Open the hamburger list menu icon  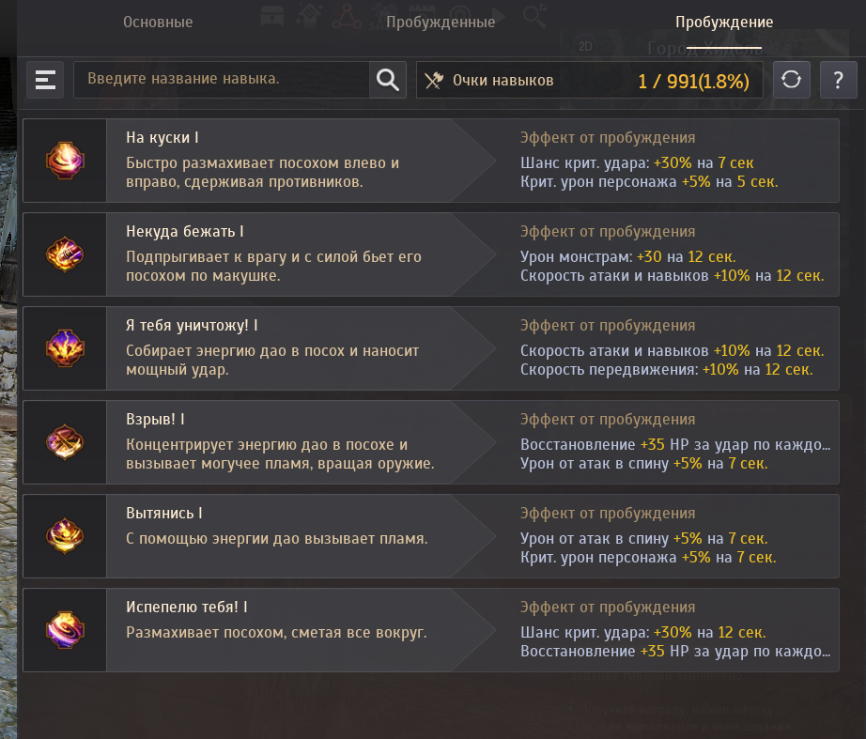(45, 80)
